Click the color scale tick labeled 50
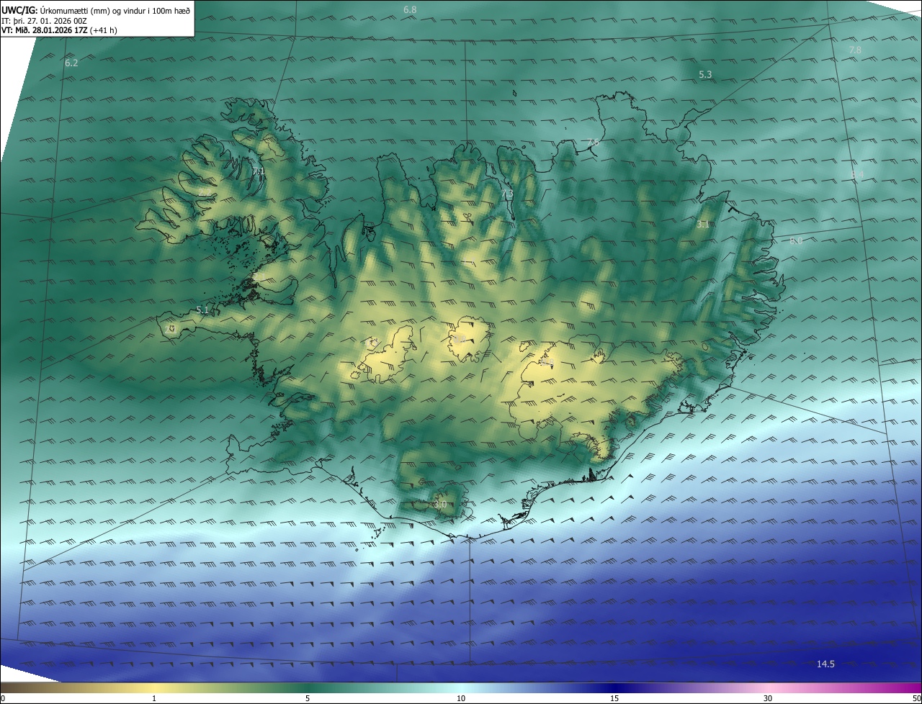Screen dimensions: 922x704 (916, 698)
